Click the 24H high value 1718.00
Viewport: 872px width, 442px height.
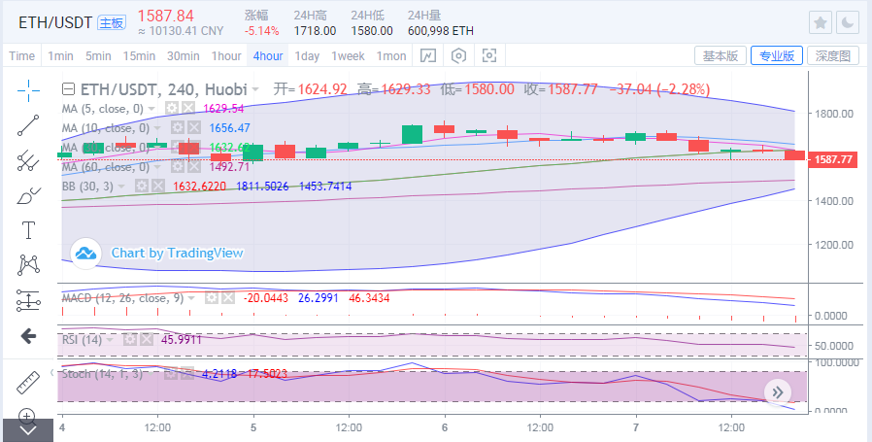coord(315,31)
